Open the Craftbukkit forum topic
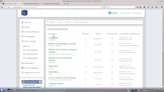The width and height of the screenshot is (164, 92). coord(53,38)
